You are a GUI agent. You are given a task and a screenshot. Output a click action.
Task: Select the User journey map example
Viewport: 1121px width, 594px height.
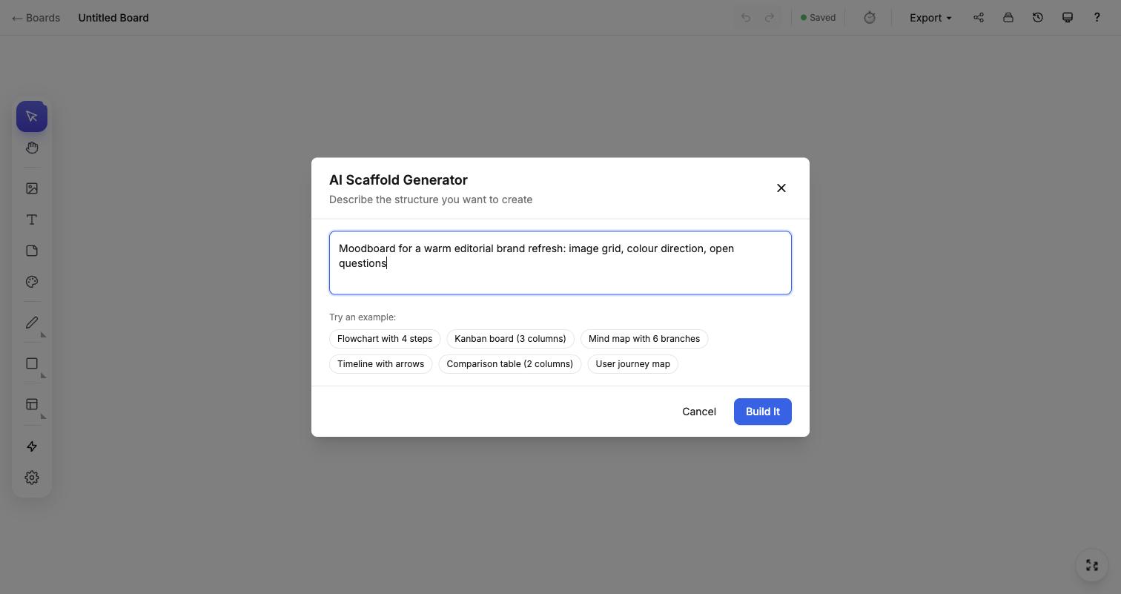(633, 364)
